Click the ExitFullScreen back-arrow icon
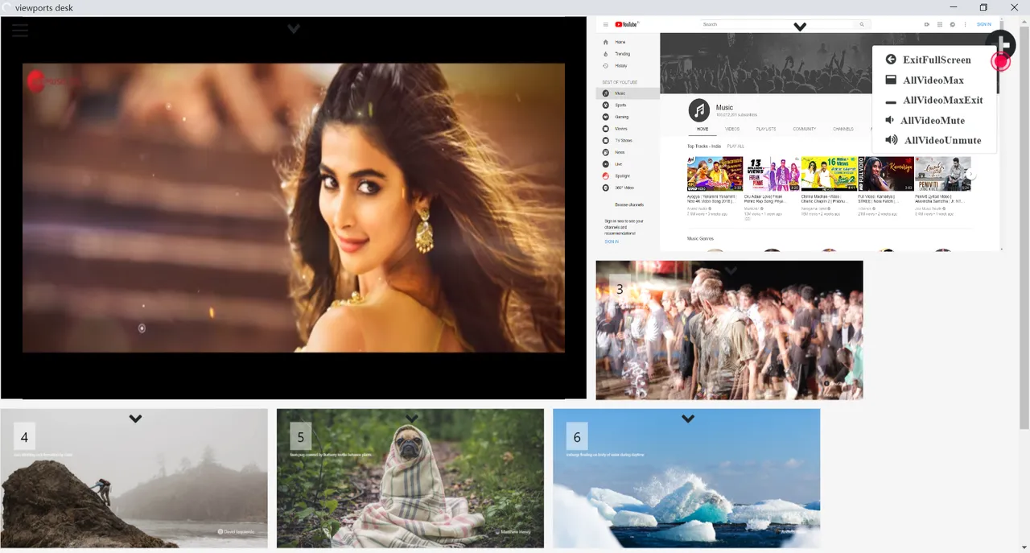 tap(891, 60)
